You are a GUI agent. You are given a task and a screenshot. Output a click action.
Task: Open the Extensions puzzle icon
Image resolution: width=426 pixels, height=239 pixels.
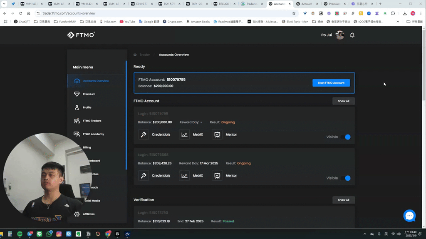(x=393, y=13)
